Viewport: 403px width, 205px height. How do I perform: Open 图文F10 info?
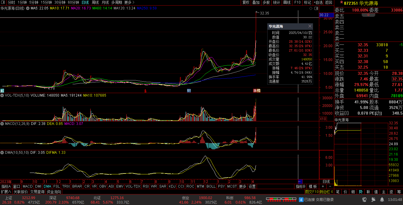312,192
